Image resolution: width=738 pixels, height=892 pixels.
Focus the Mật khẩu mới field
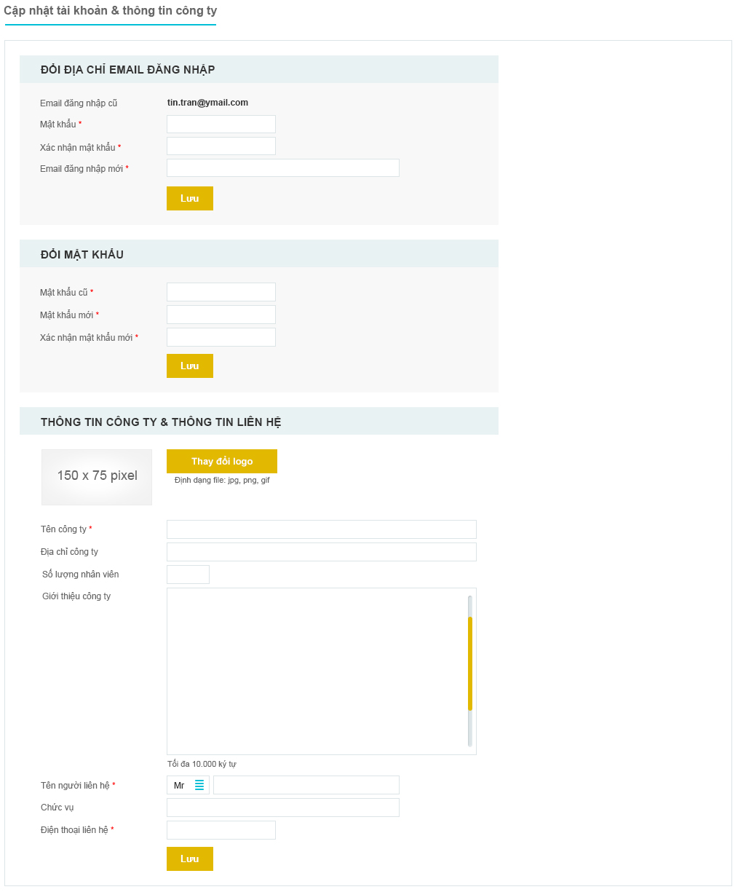click(221, 315)
